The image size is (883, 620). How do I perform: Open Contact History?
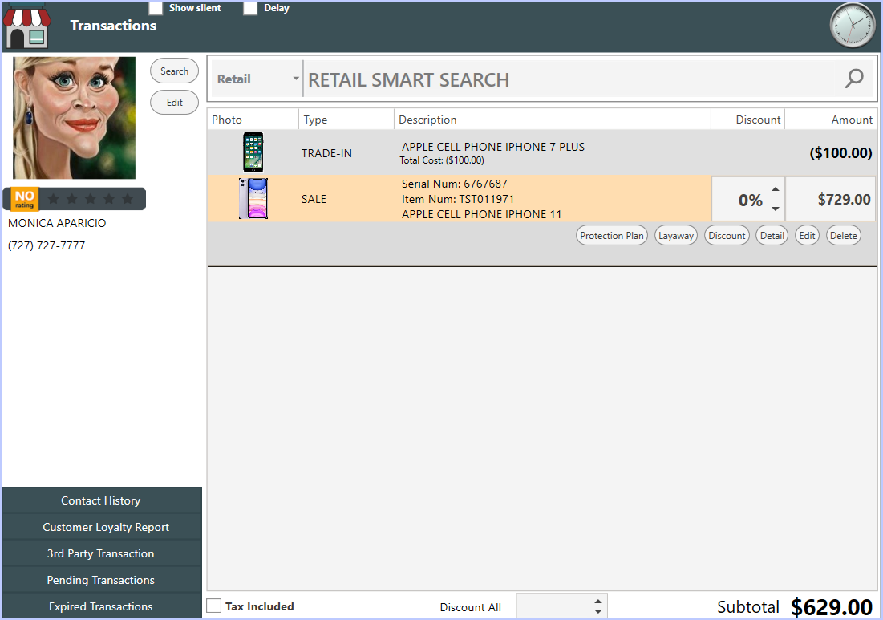pyautogui.click(x=101, y=500)
